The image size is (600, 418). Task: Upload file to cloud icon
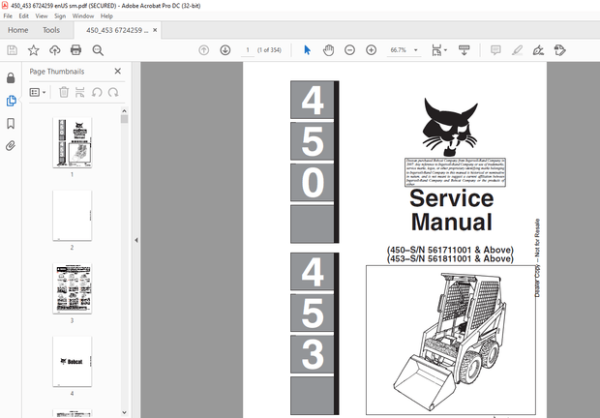[x=55, y=50]
